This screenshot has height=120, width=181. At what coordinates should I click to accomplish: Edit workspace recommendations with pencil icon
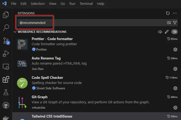(x=167, y=32)
